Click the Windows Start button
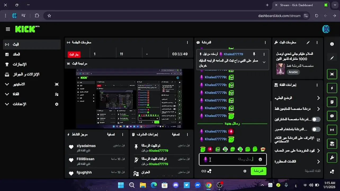Viewport: 340px width, 191px height. (121, 185)
